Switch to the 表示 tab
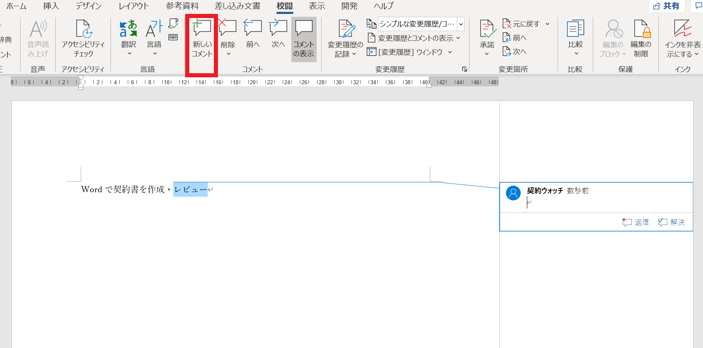This screenshot has height=348, width=703. tap(317, 6)
